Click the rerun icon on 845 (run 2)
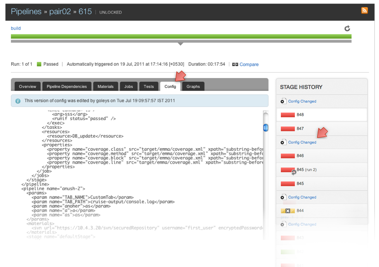Screen dimensions: 379x267 pos(294,172)
